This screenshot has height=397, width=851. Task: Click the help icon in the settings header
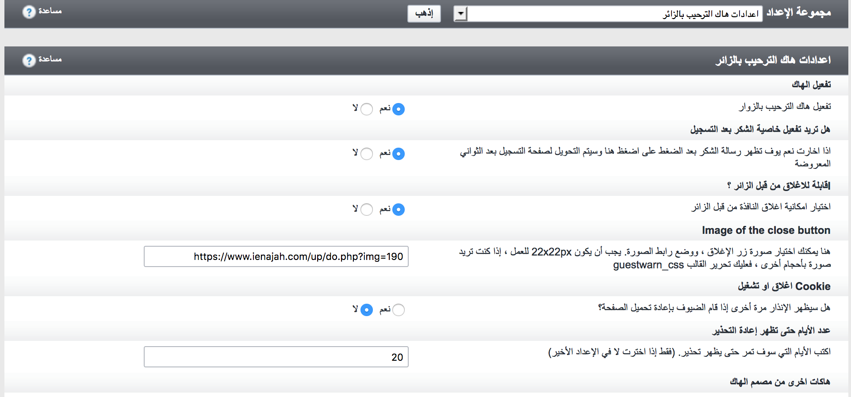coord(29,60)
